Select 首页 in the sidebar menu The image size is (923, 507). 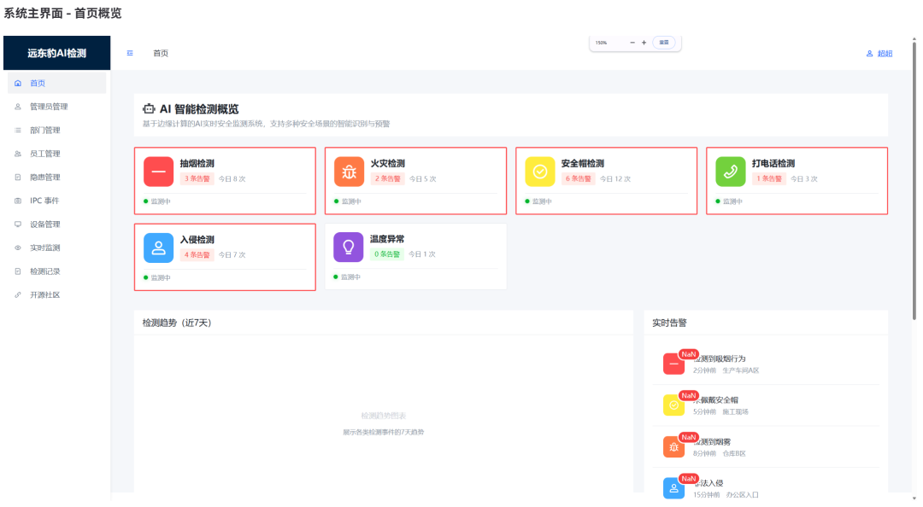click(x=56, y=83)
